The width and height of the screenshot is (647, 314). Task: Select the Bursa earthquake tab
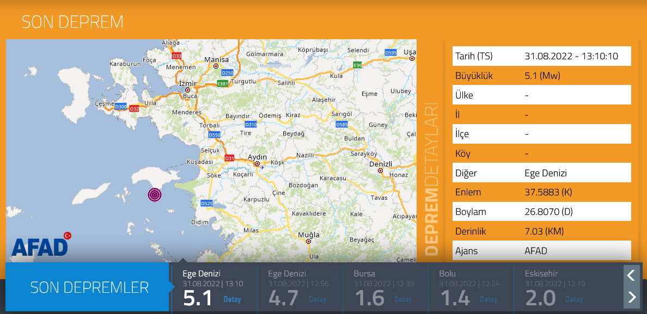click(x=385, y=287)
